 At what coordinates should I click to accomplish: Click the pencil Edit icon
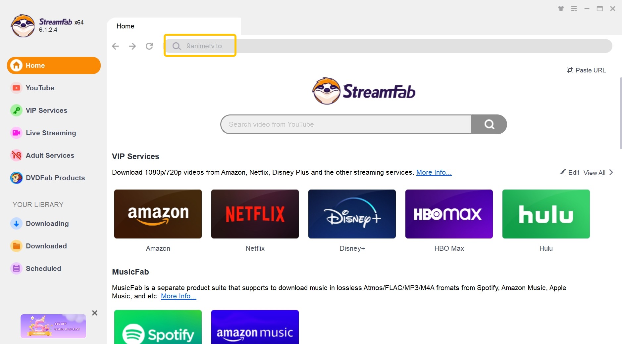coord(563,172)
